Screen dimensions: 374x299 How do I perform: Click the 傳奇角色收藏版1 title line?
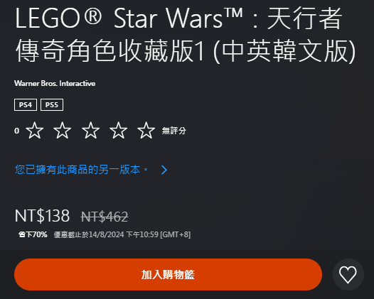click(110, 51)
